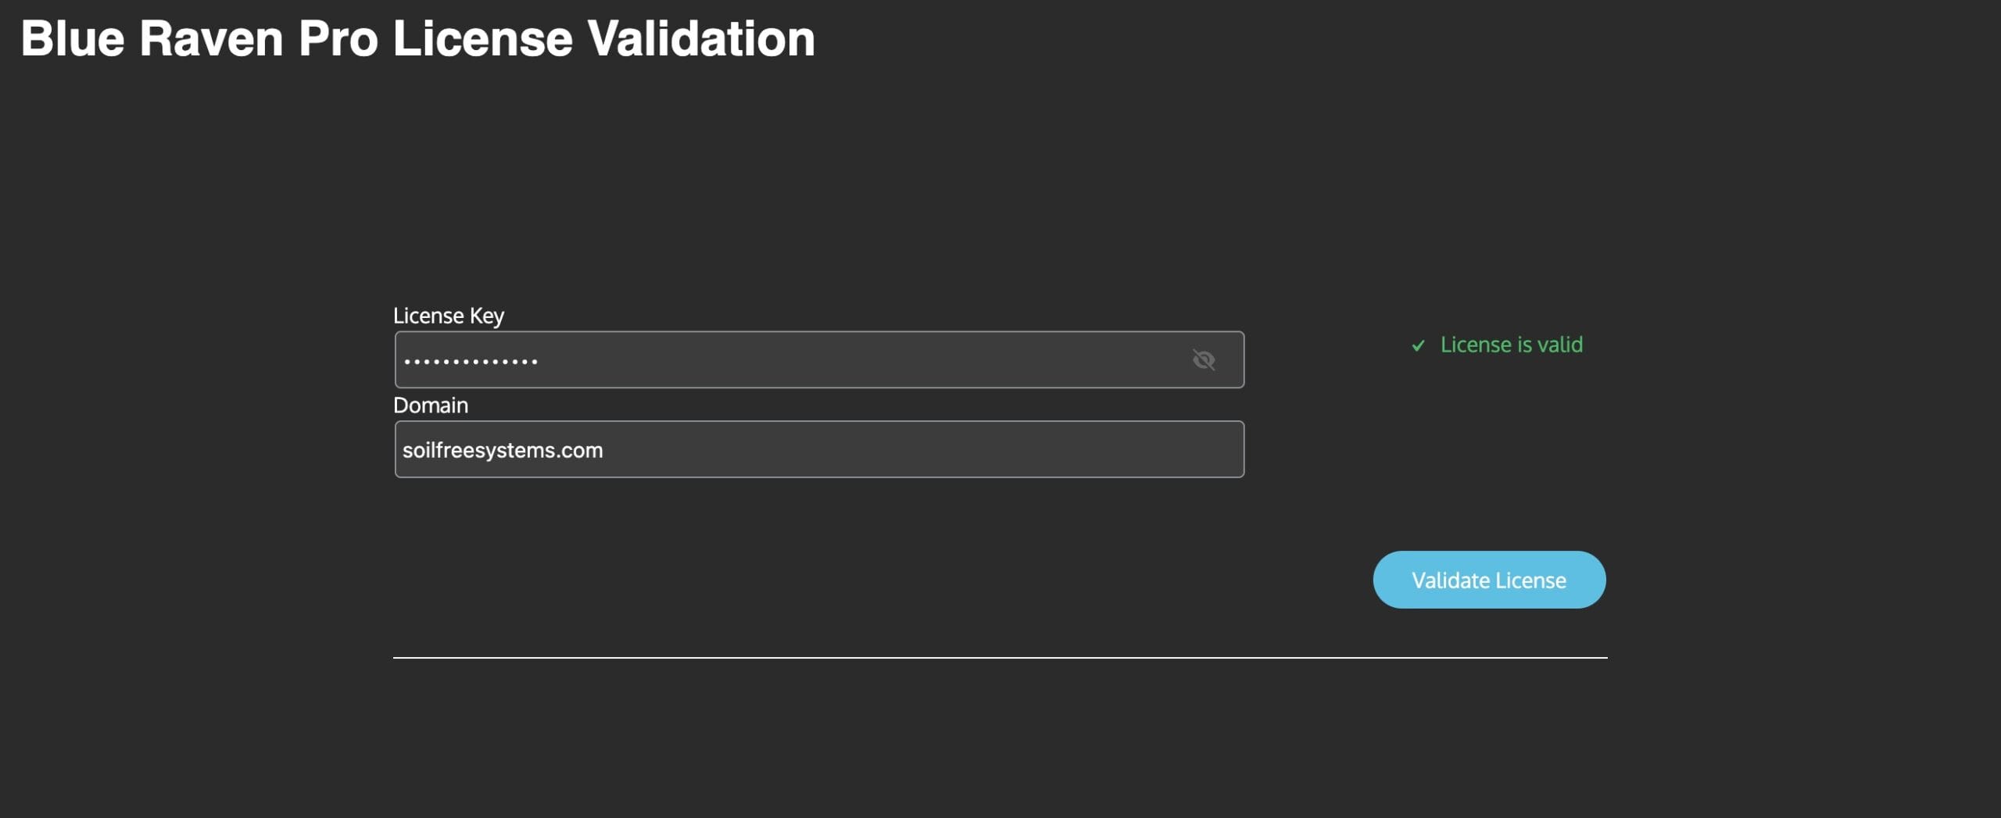This screenshot has width=2001, height=818.
Task: Click the Domain label above the field
Action: 431,405
